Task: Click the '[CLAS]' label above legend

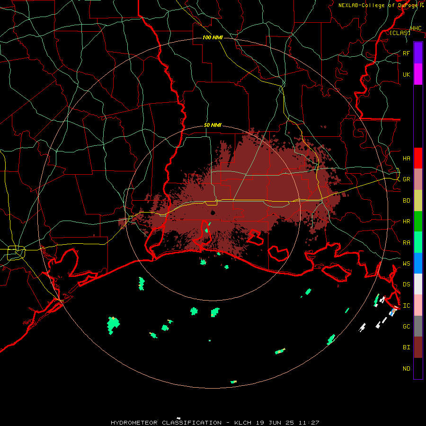Action: (400, 33)
